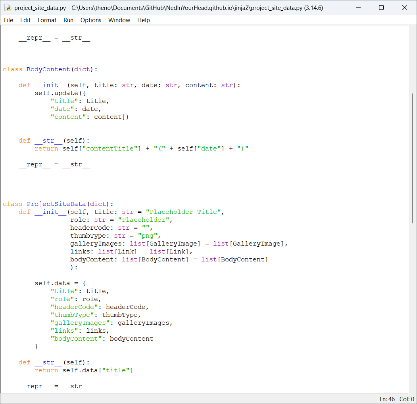Image resolution: width=417 pixels, height=404 pixels.
Task: Place cursor on class ProjectSiteData line
Action: (58, 204)
